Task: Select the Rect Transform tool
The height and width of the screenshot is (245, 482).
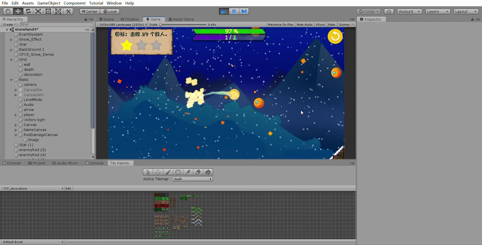Action: click(x=48, y=11)
